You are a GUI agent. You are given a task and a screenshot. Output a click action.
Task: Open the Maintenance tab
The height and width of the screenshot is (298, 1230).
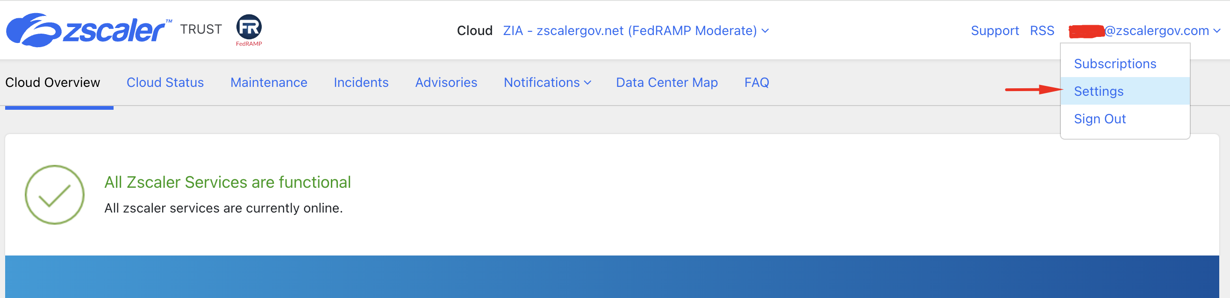[268, 82]
